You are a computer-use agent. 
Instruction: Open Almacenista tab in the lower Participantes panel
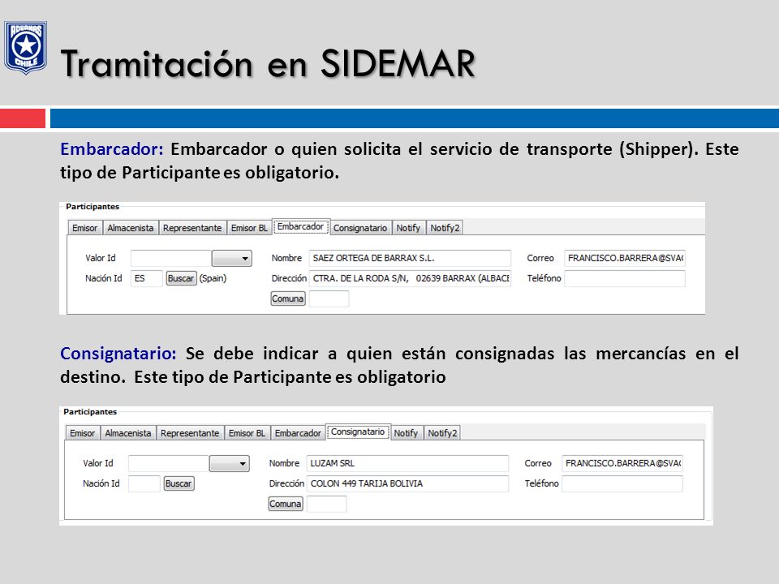pos(128,433)
